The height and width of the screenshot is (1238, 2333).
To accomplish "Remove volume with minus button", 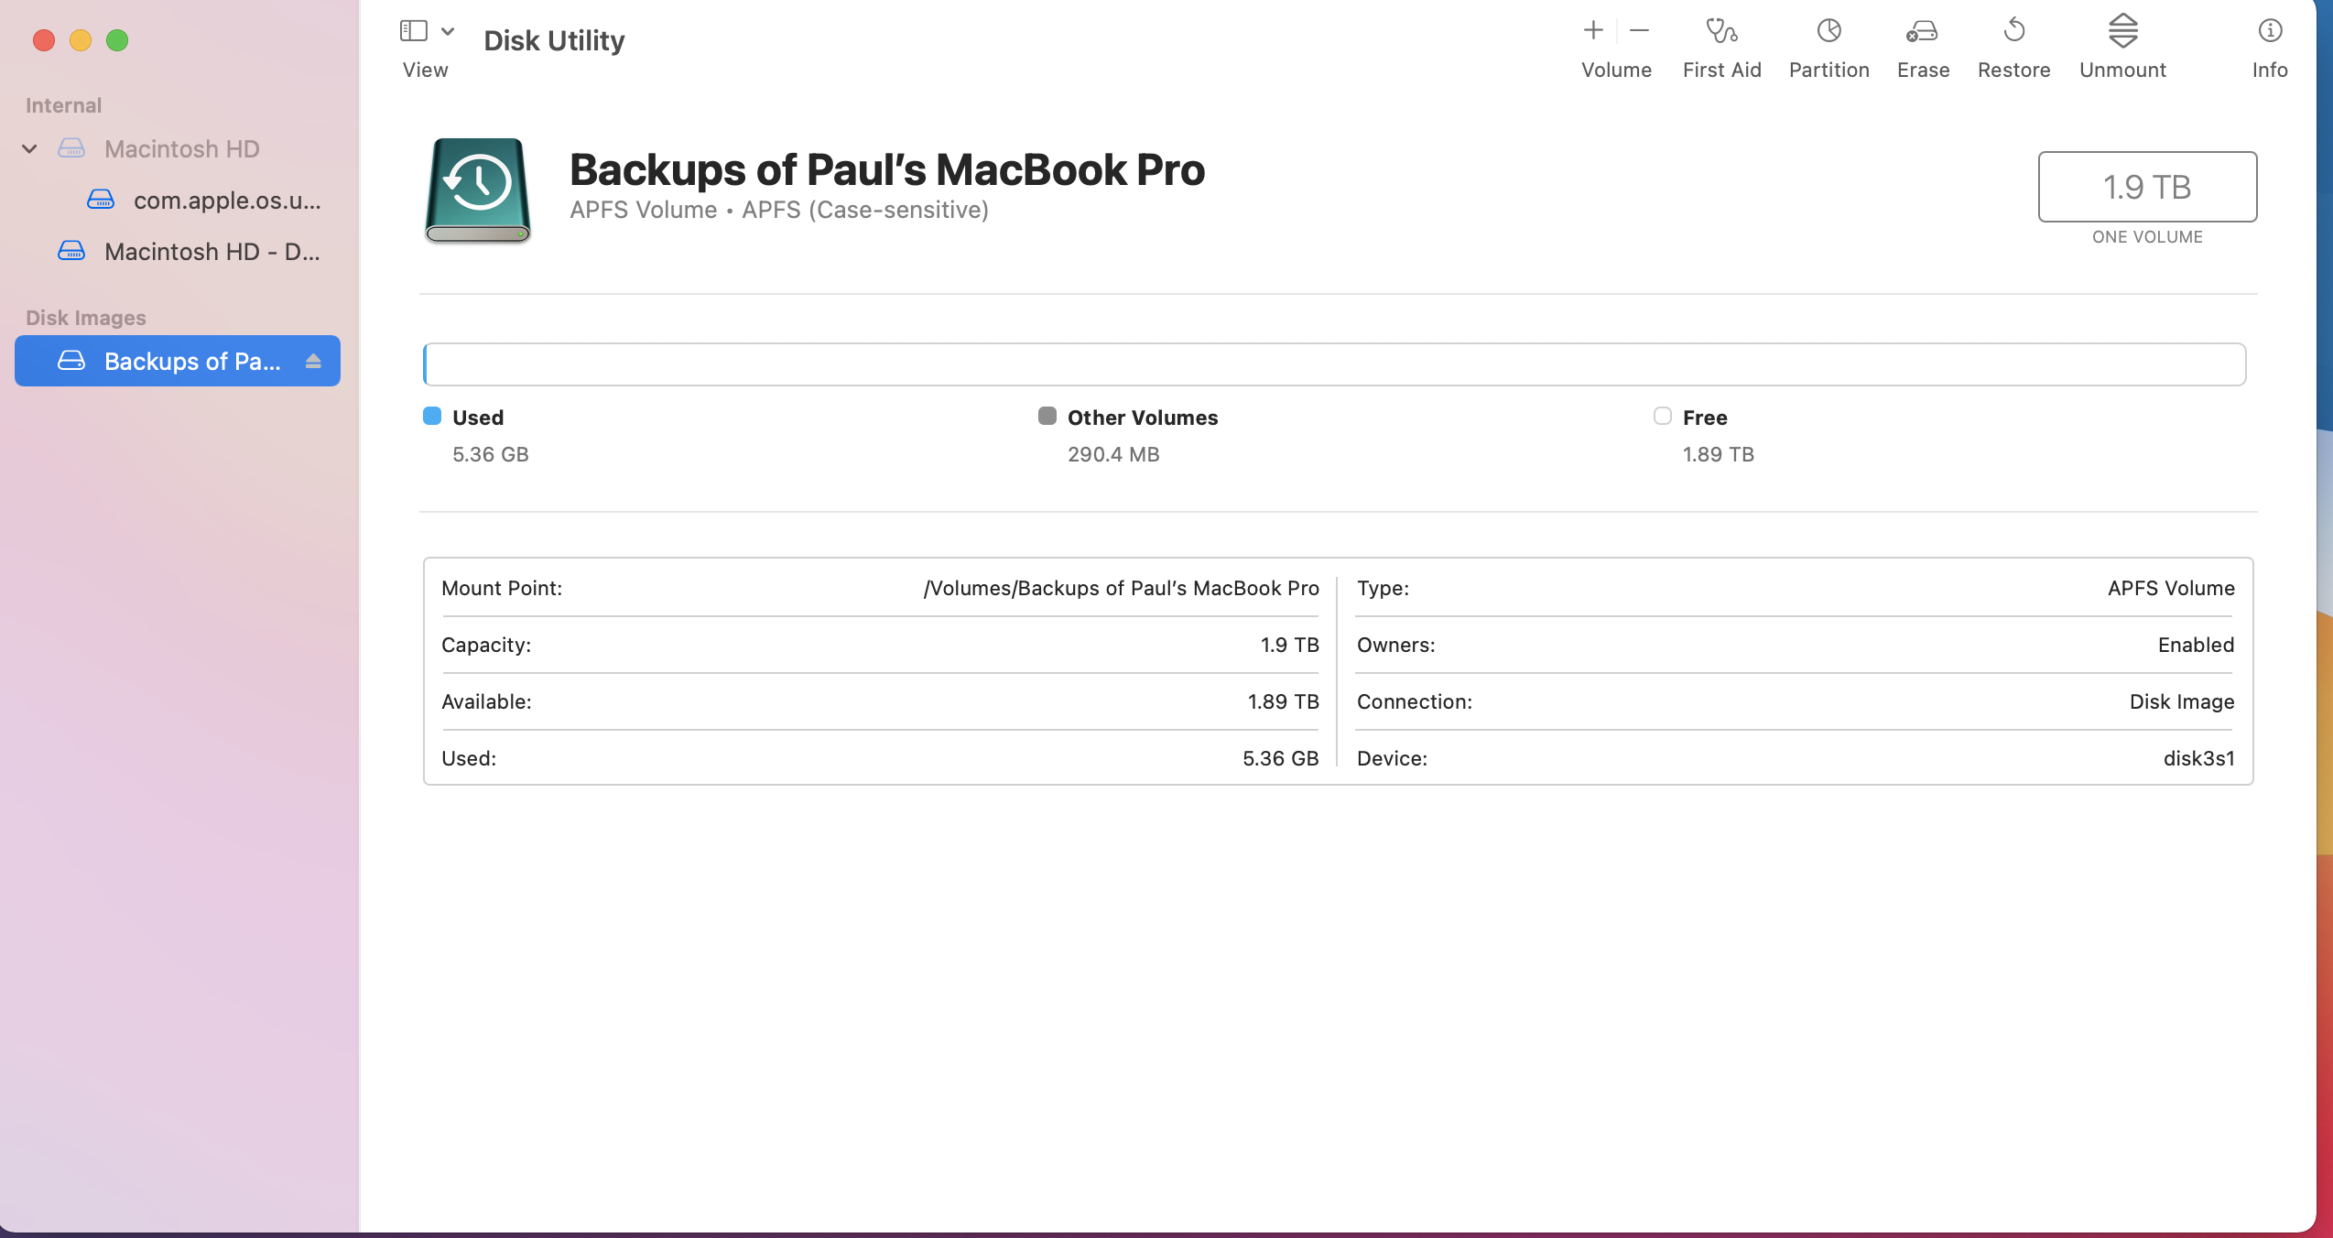I will point(1639,31).
